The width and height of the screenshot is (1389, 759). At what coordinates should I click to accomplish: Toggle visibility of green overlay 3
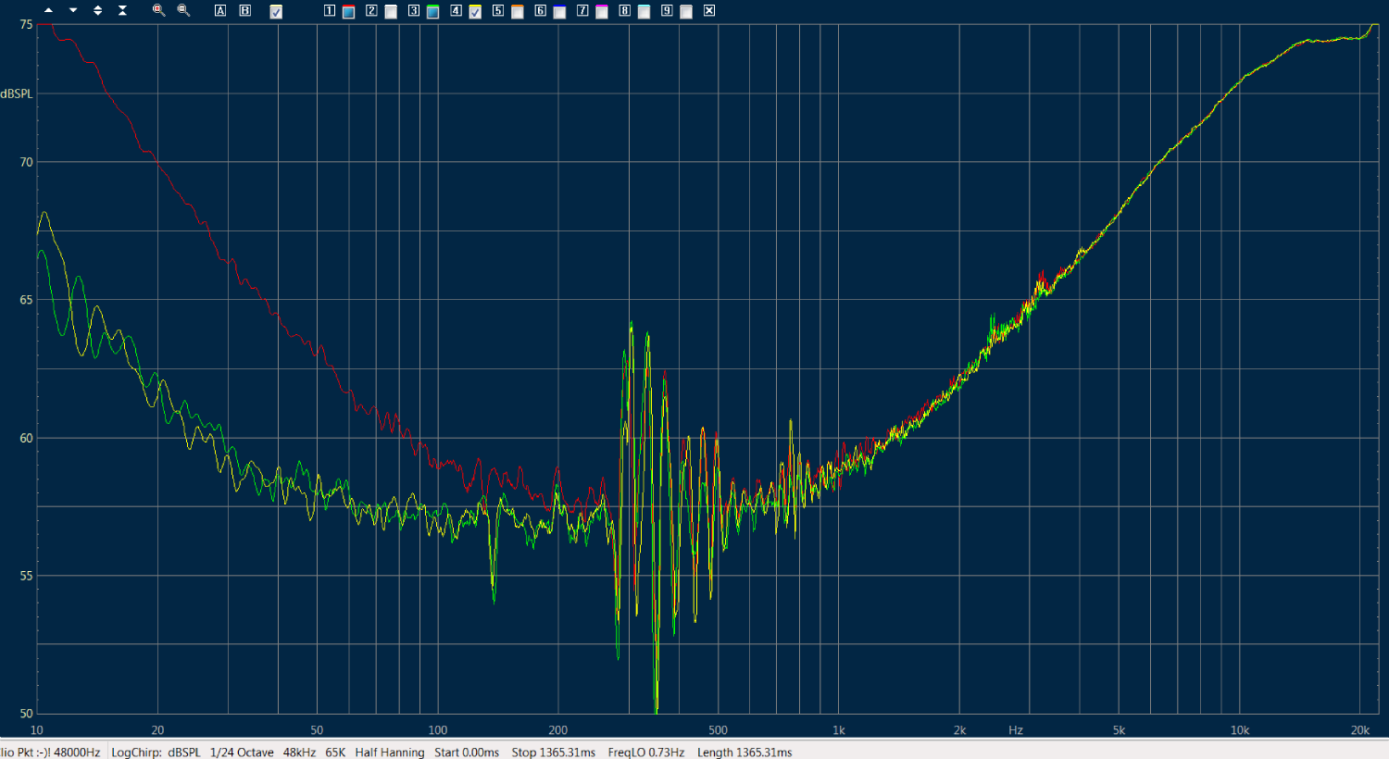pyautogui.click(x=432, y=12)
